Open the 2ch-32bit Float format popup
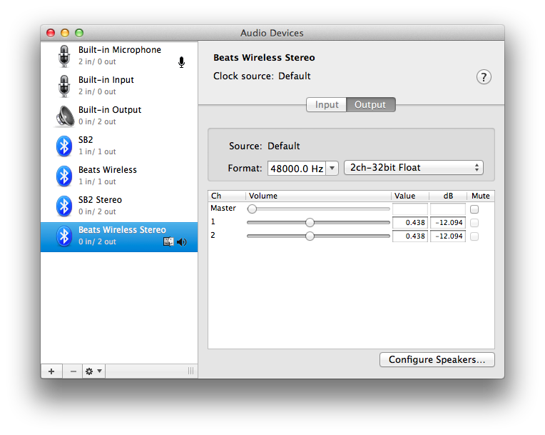Viewport: 545px width, 435px height. coord(413,168)
